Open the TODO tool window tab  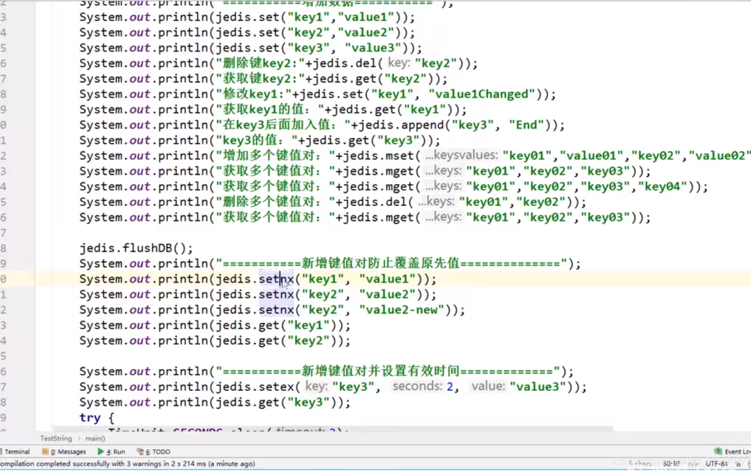[154, 452]
